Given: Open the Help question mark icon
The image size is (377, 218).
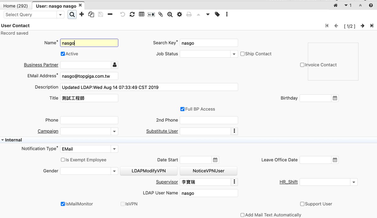Looking at the screenshot, I should (x=371, y=5).
